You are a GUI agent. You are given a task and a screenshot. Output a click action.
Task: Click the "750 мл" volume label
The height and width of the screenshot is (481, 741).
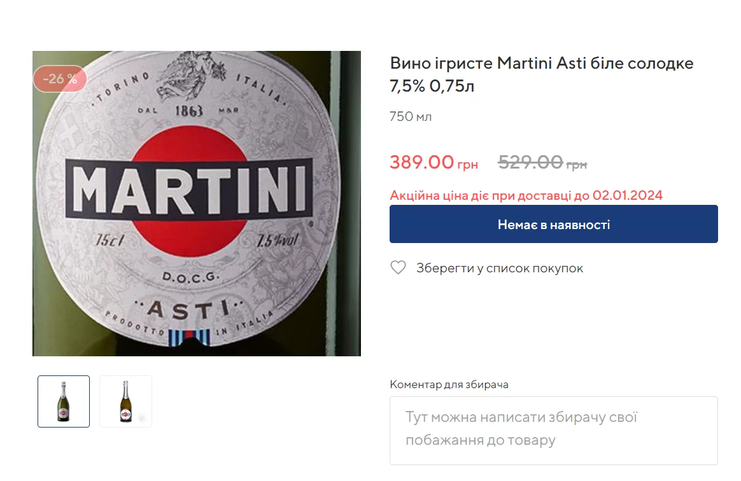(411, 117)
